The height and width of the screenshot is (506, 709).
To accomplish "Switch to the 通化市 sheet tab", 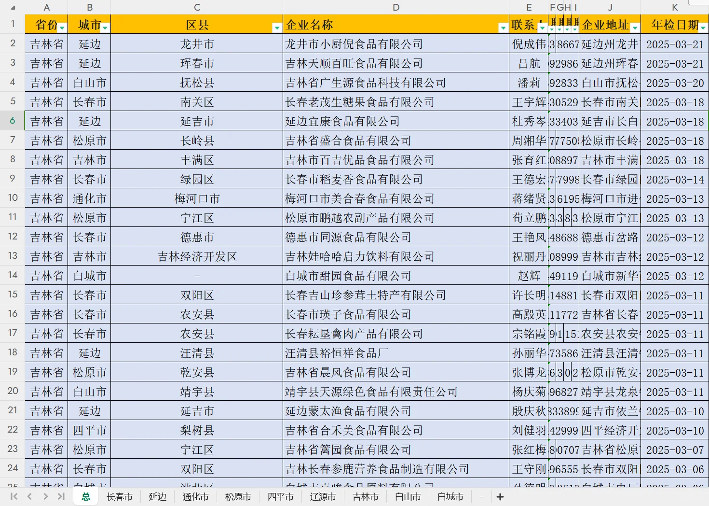I will point(195,496).
